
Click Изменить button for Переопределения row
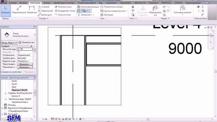coord(25,64)
